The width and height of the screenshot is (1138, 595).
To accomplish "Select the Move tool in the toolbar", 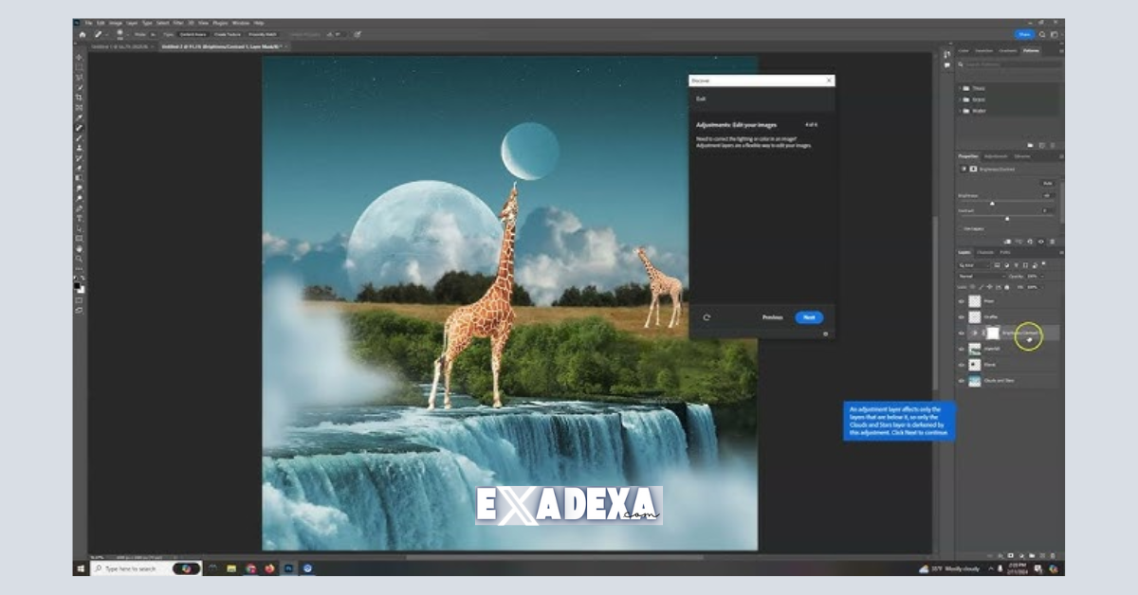I will [x=77, y=57].
